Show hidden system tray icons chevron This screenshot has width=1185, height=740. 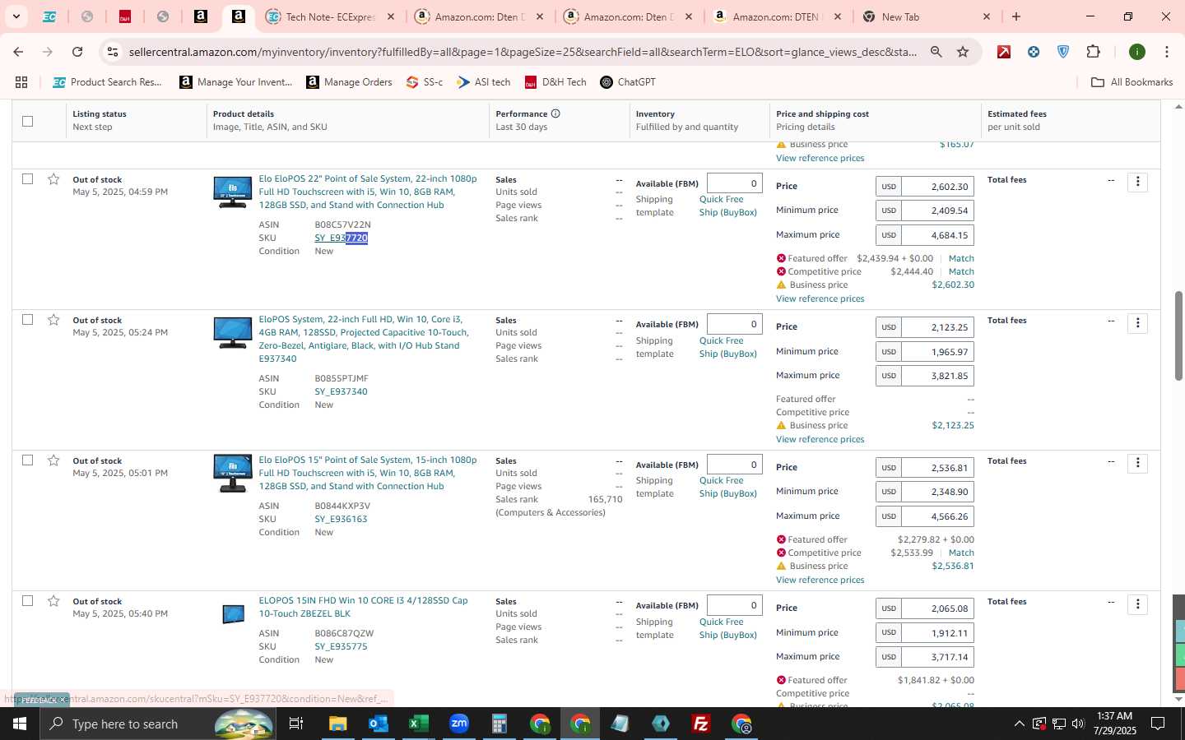tap(1019, 724)
